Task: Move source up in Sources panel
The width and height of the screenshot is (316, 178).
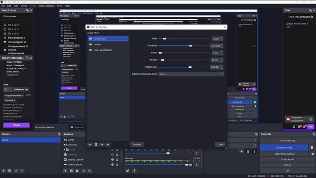Action: click(x=83, y=171)
